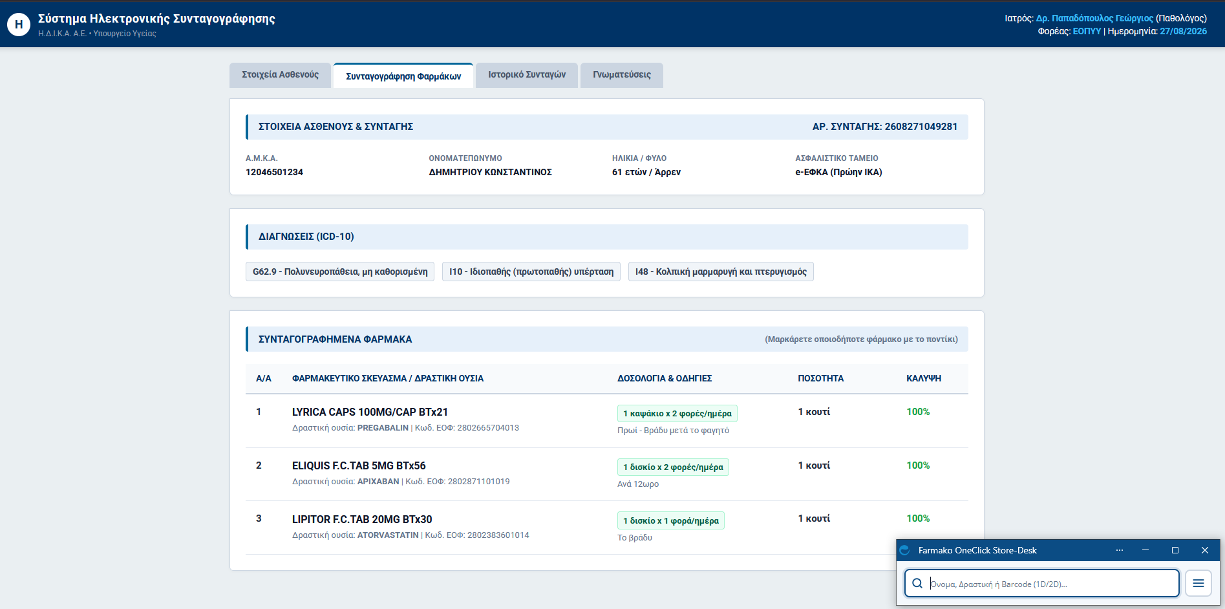Click drug name ELIQUIS F.C.TAB 5MG BTx56
This screenshot has height=609, width=1225.
coord(359,466)
